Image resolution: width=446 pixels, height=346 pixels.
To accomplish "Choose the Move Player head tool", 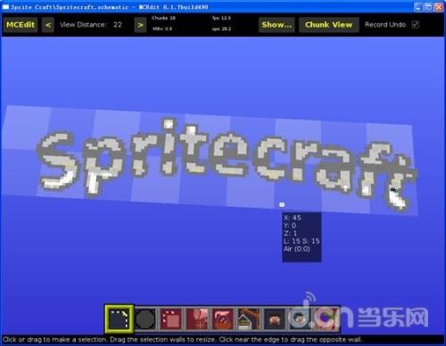I will [275, 319].
